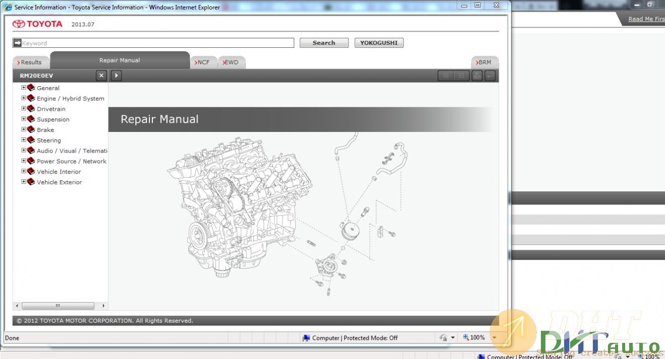Screen dimensions: 665x359
Task: Click the 100% zoom level in status bar
Action: (x=477, y=338)
